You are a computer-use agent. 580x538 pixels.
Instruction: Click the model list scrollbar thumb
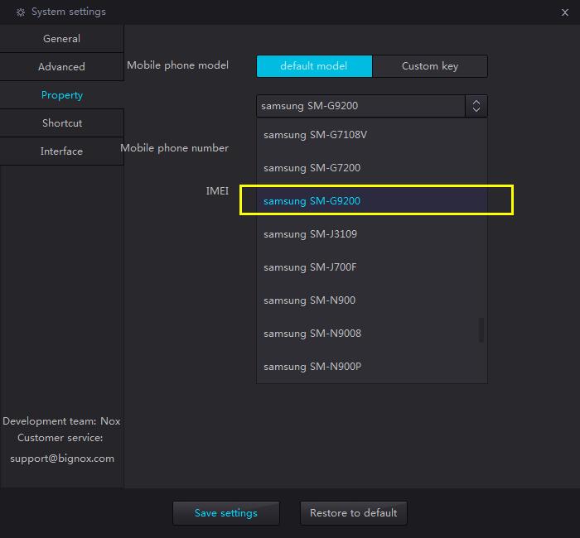tap(481, 330)
